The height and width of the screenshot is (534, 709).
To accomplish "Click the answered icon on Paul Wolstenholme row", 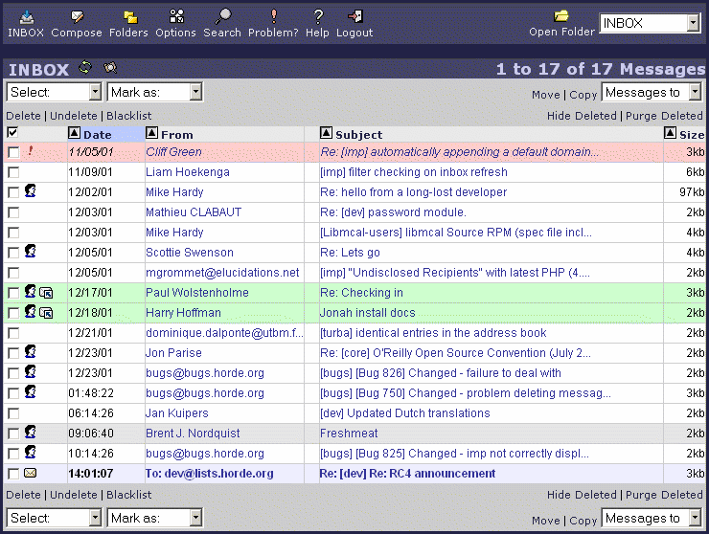I will tap(46, 293).
